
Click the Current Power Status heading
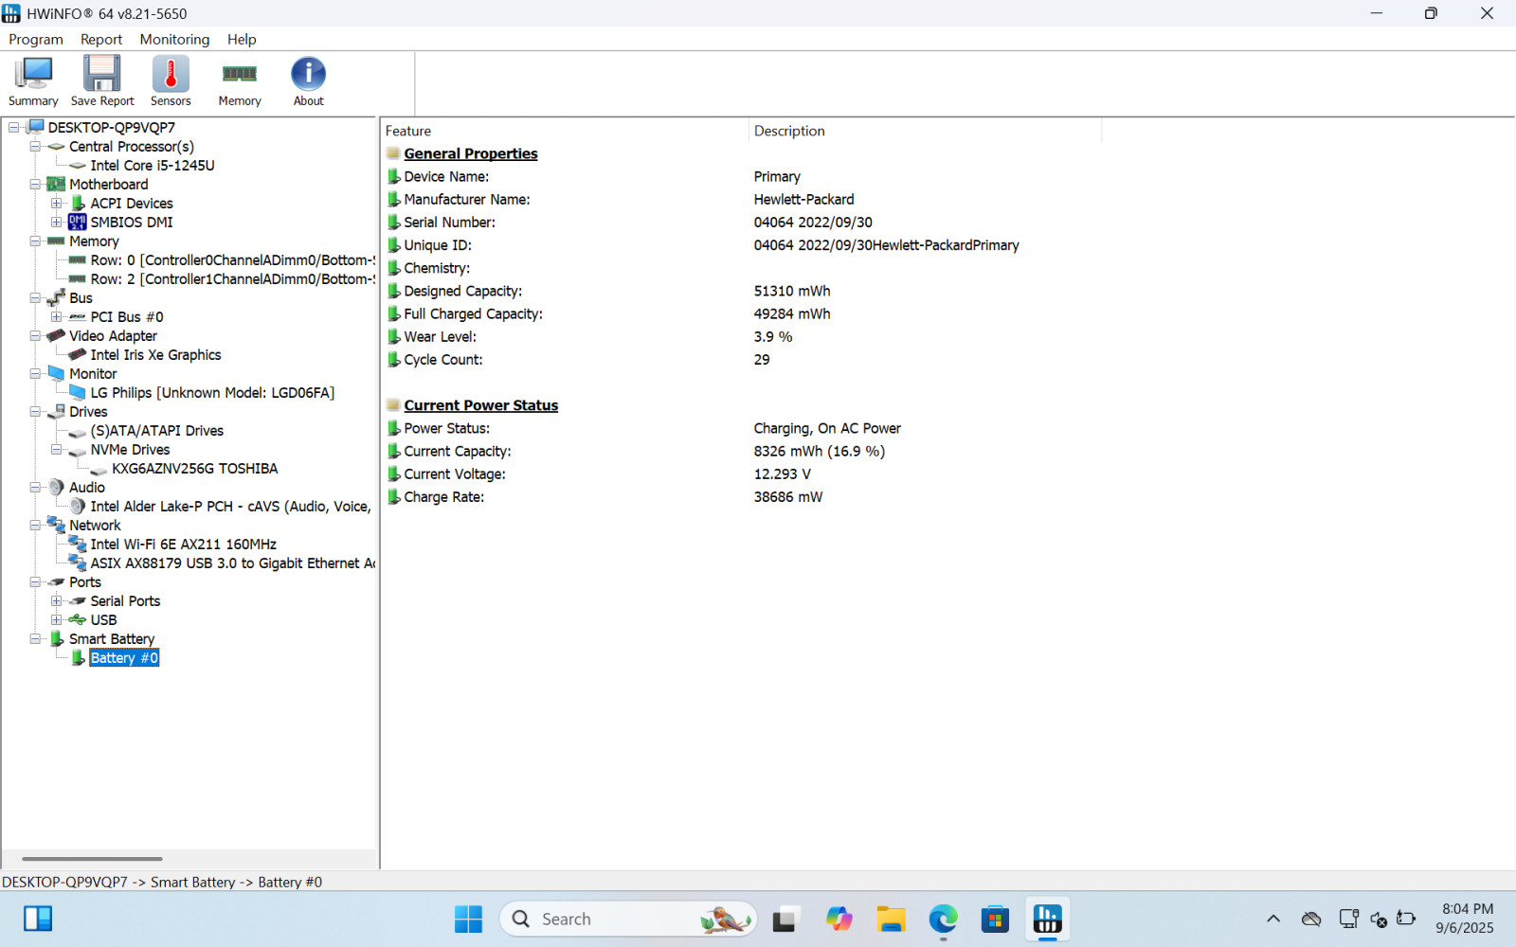coord(481,405)
